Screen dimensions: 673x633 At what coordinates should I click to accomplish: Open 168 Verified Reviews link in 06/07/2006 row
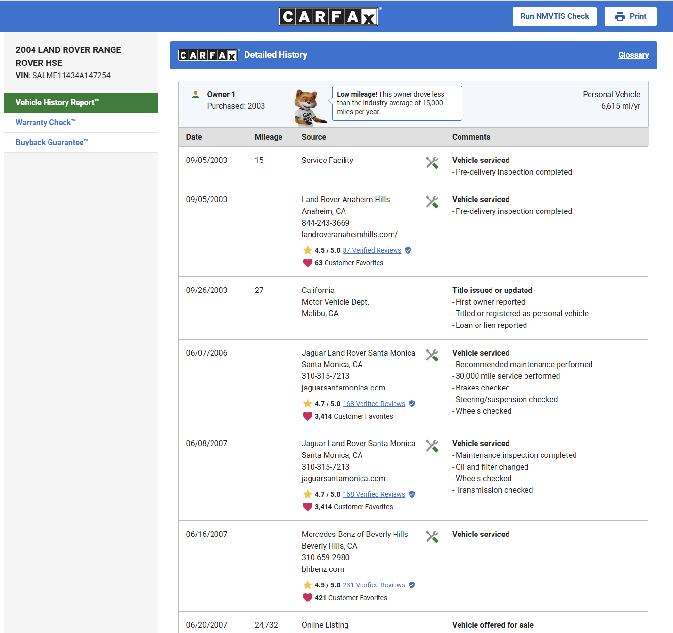374,404
